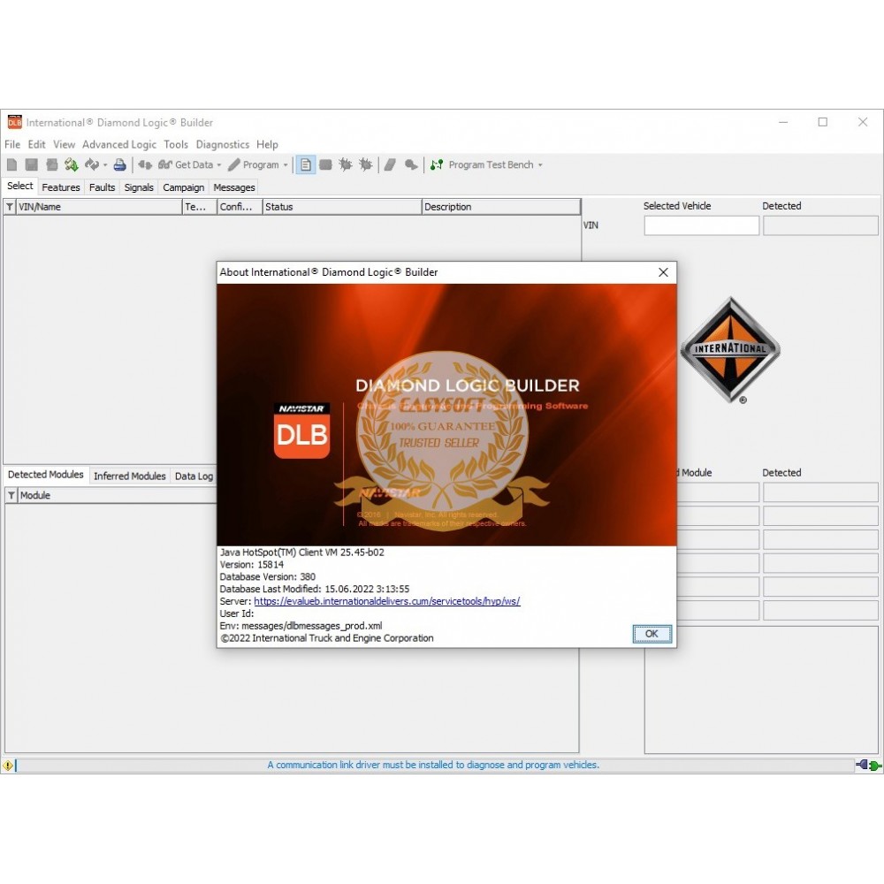Viewport: 884px width, 884px height.
Task: Click the refresh arrows toolbar icon
Action: [92, 164]
